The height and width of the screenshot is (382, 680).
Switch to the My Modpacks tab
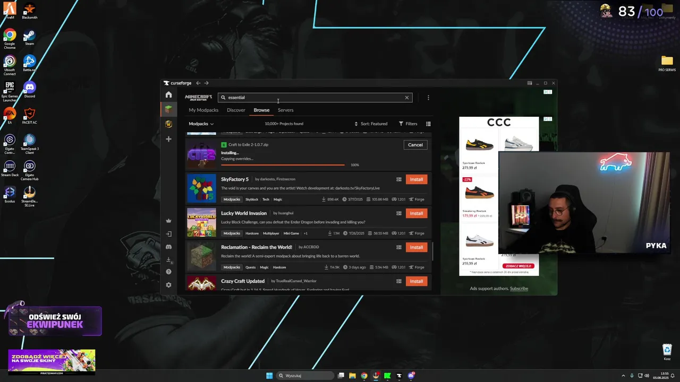click(x=203, y=110)
